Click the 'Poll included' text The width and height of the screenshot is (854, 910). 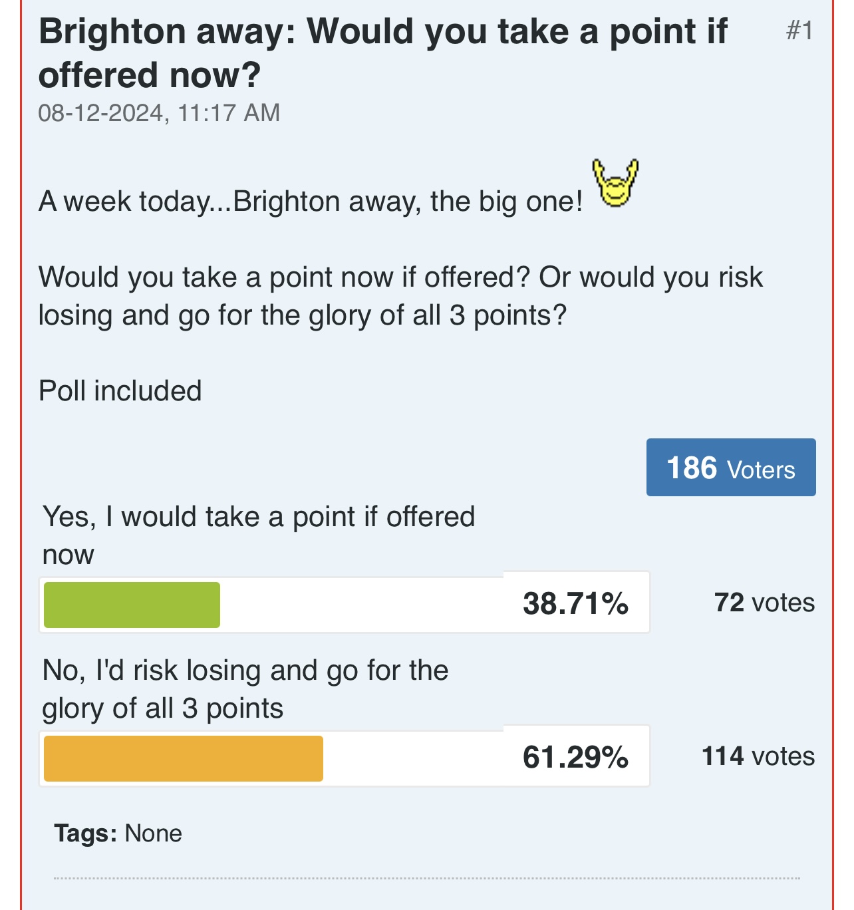(x=120, y=390)
